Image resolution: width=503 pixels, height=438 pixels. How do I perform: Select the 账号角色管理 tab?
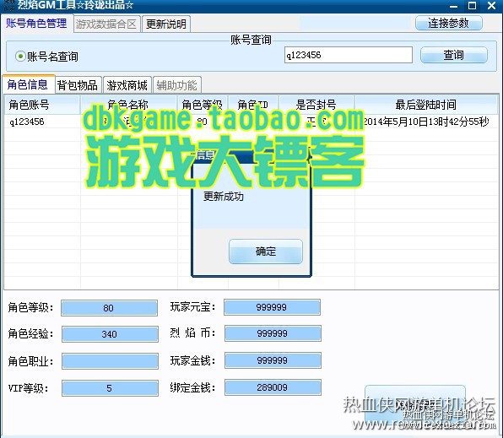[36, 24]
